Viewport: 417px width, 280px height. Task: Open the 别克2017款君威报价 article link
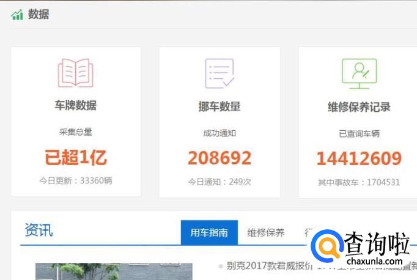click(x=269, y=266)
